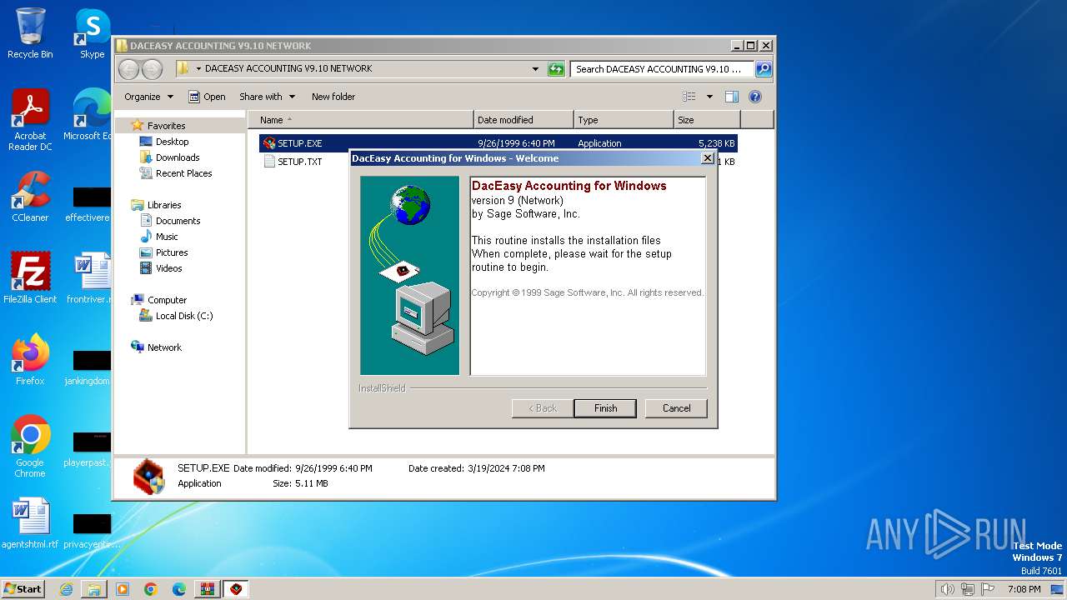Click the Windows Explorer taskbar button

[94, 589]
